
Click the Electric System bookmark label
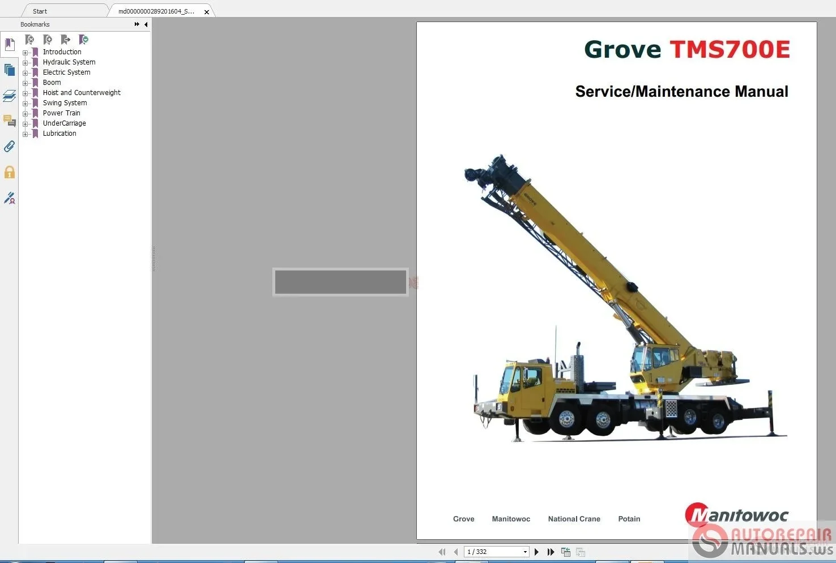tap(67, 72)
